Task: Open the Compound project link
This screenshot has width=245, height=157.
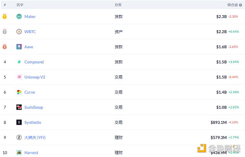Action: coord(34,62)
